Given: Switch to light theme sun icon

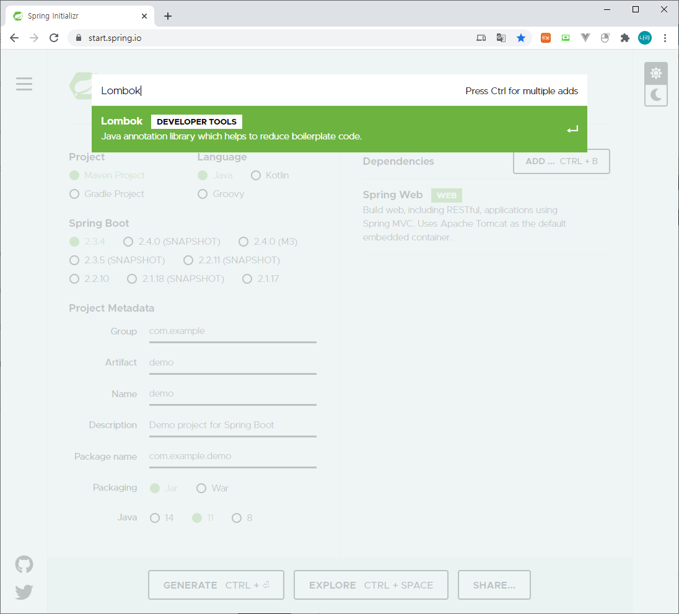Looking at the screenshot, I should 655,73.
